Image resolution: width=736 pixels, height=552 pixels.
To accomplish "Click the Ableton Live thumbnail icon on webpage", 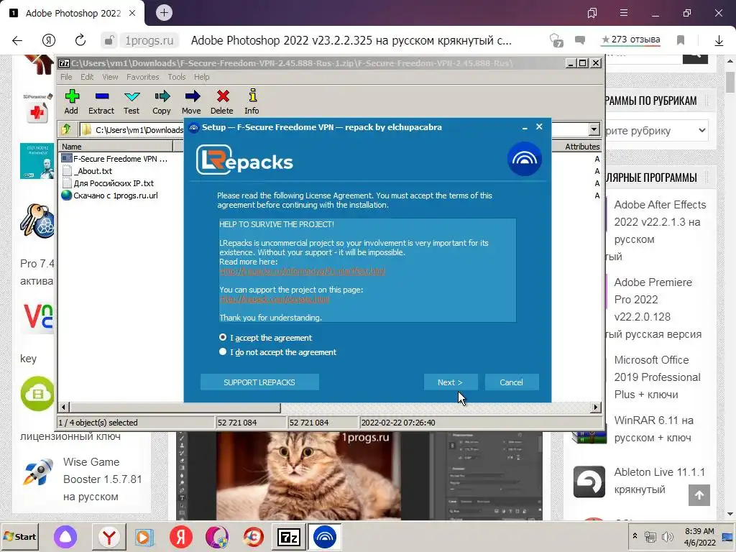I will [589, 481].
